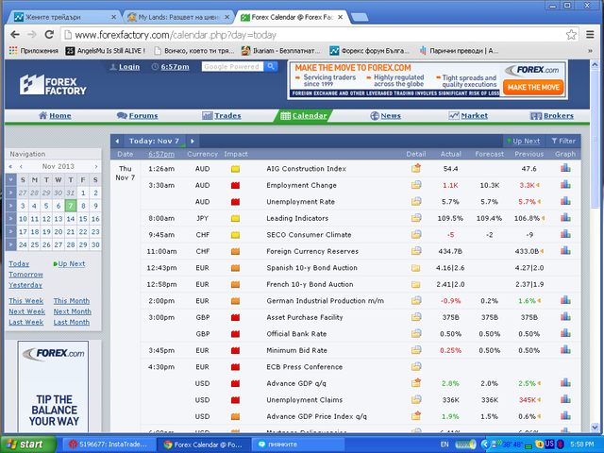The image size is (604, 453).
Task: Open the new tab button
Action: tap(360, 17)
